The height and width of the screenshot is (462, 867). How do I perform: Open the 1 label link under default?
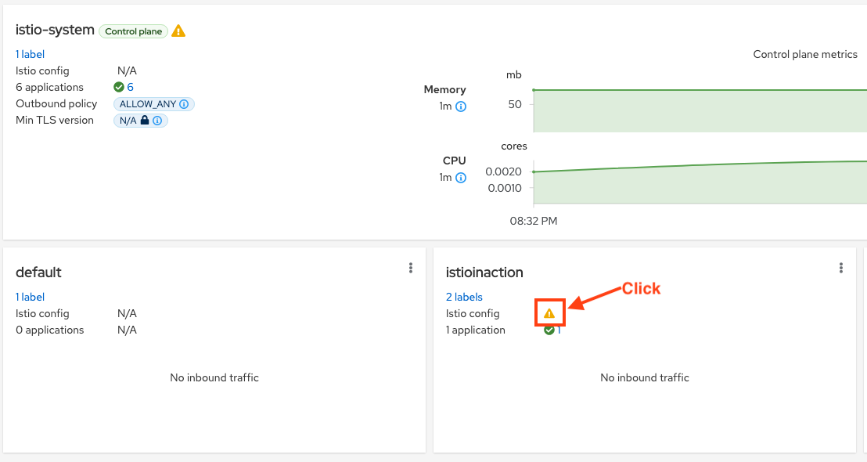[30, 297]
